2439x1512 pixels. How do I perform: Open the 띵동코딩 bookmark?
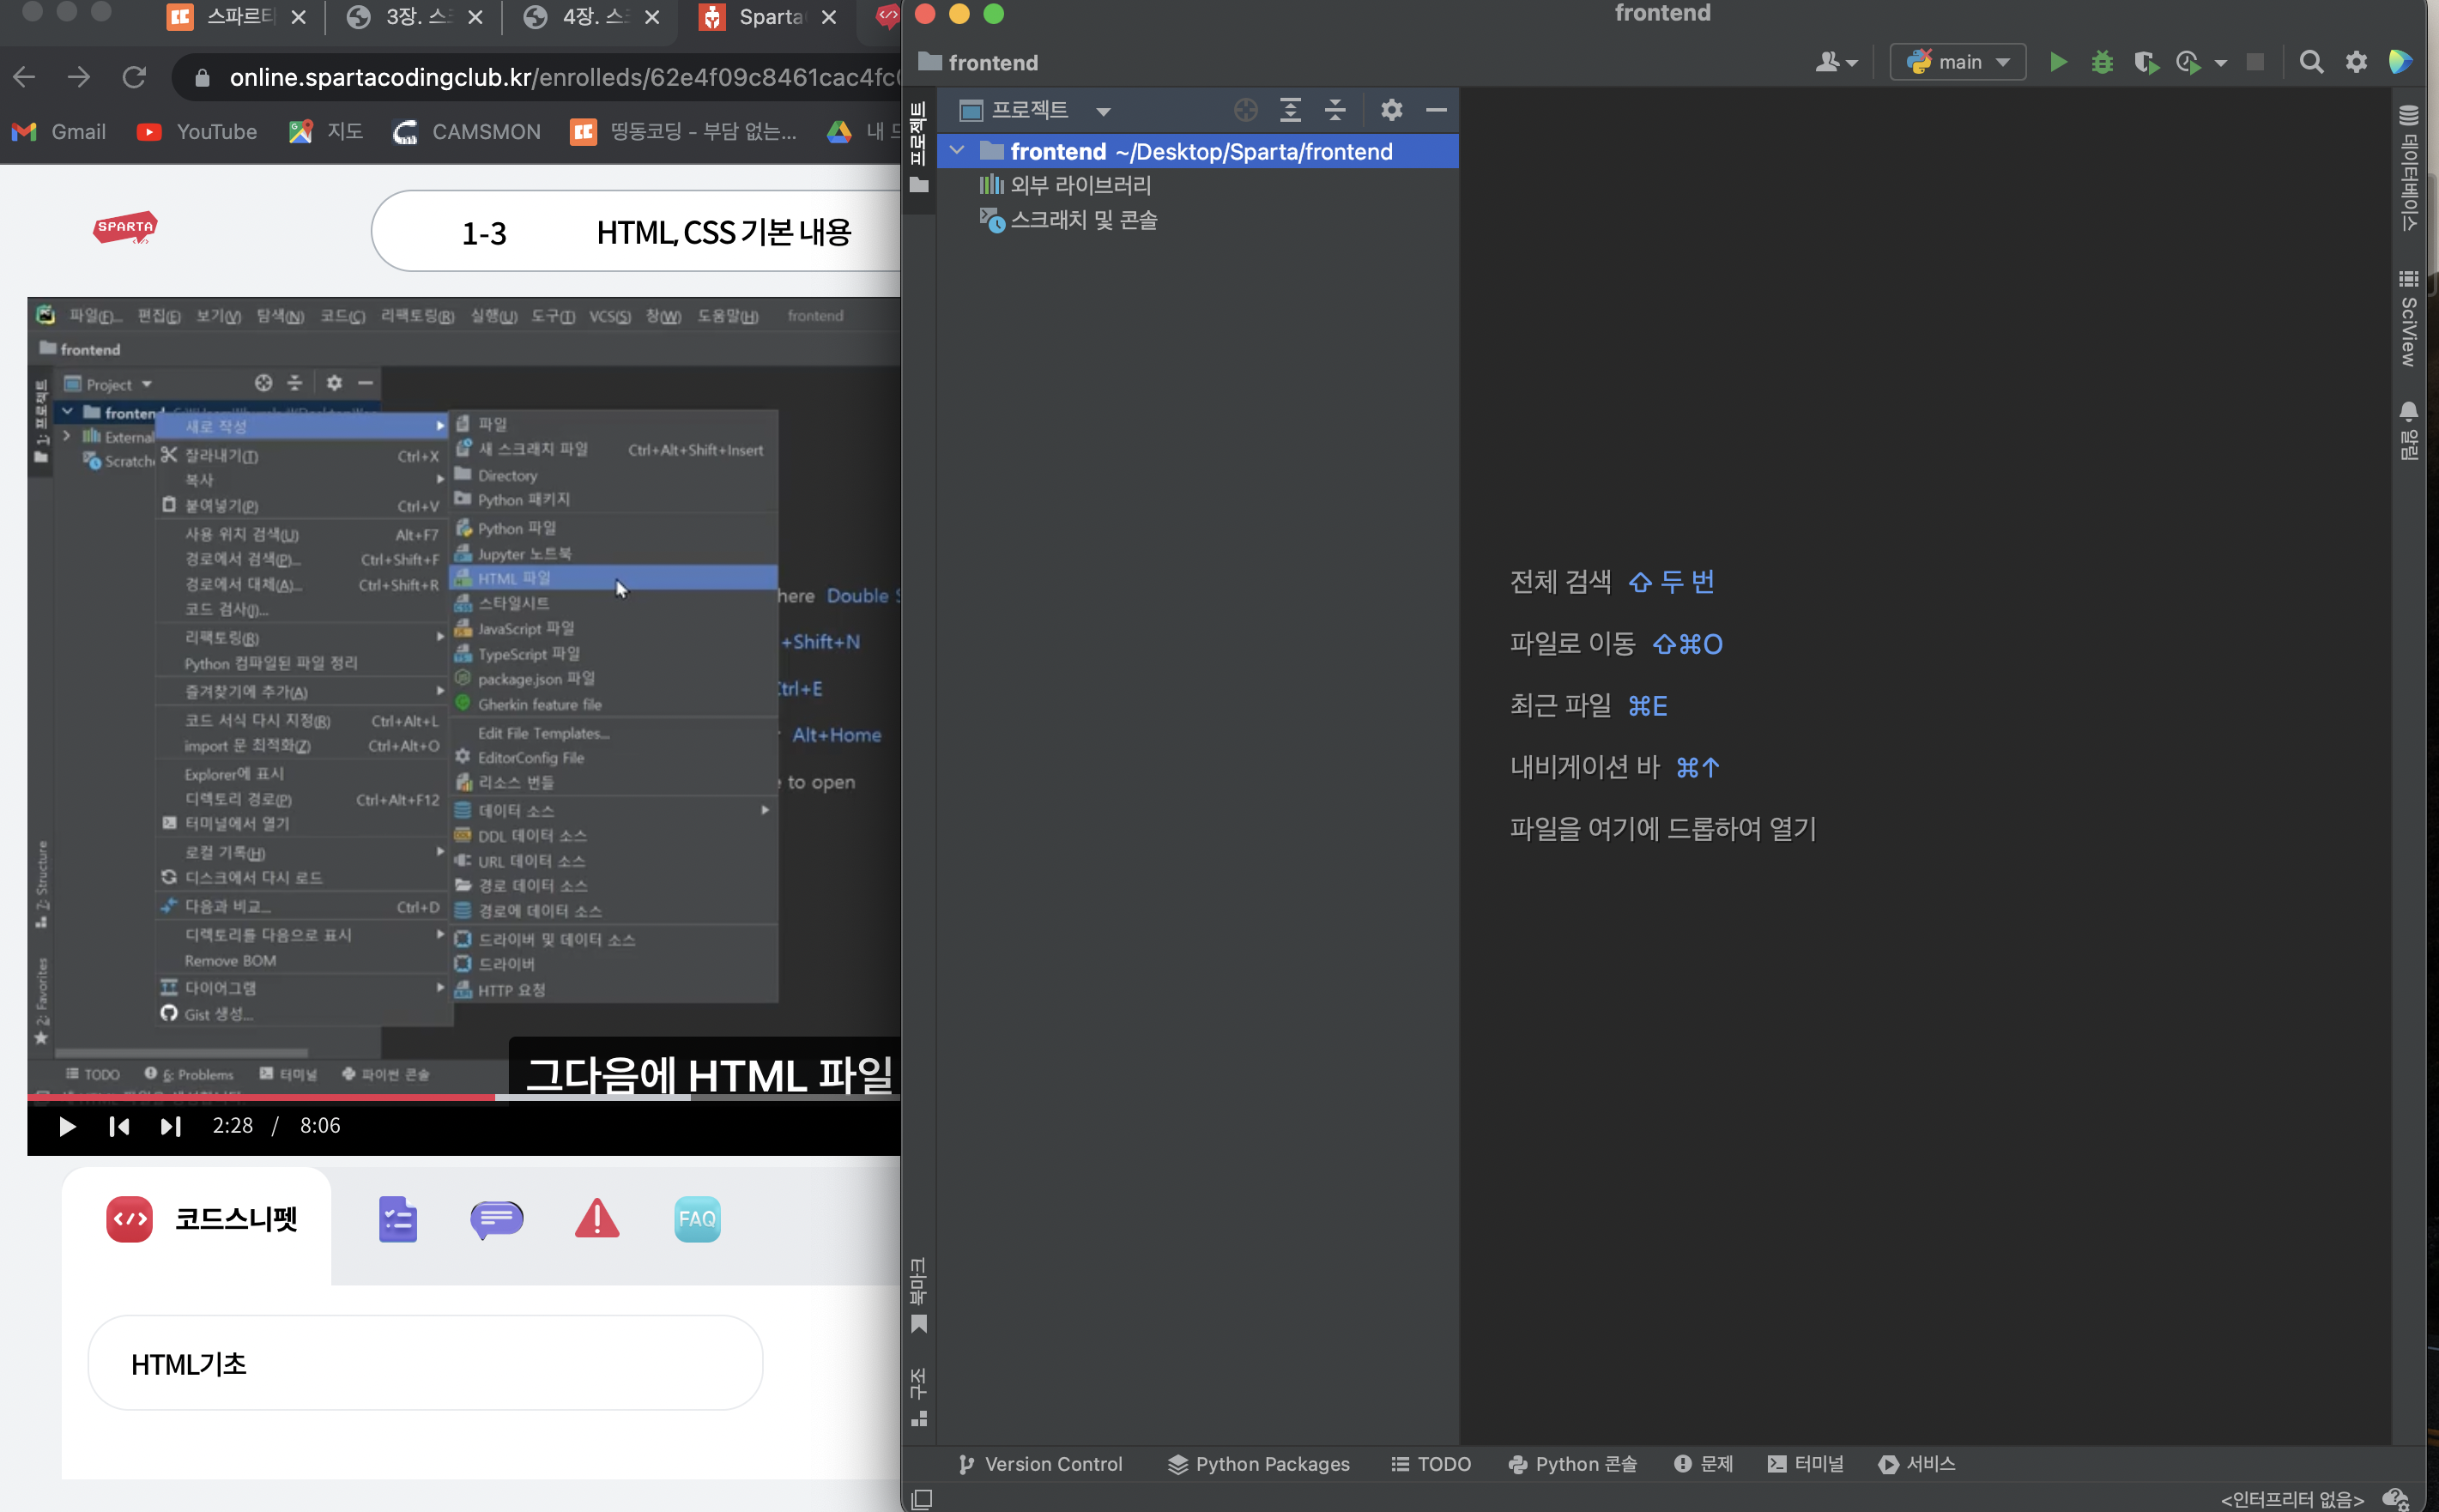point(684,131)
